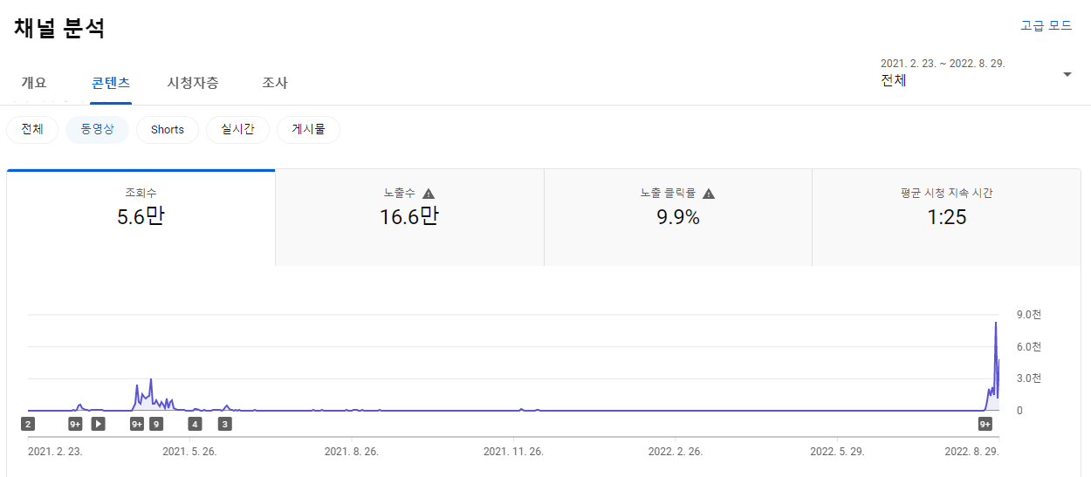Select the 게시물 filter chip
This screenshot has height=477, width=1091.
coord(308,129)
